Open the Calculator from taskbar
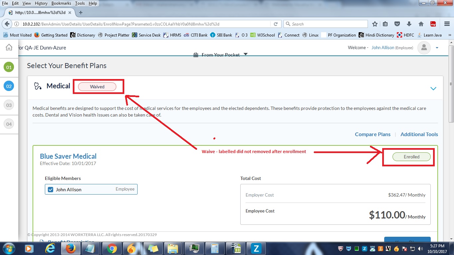 [x=214, y=248]
